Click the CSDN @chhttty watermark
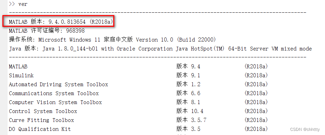Screen dimensions: 325x135 tap(305, 130)
